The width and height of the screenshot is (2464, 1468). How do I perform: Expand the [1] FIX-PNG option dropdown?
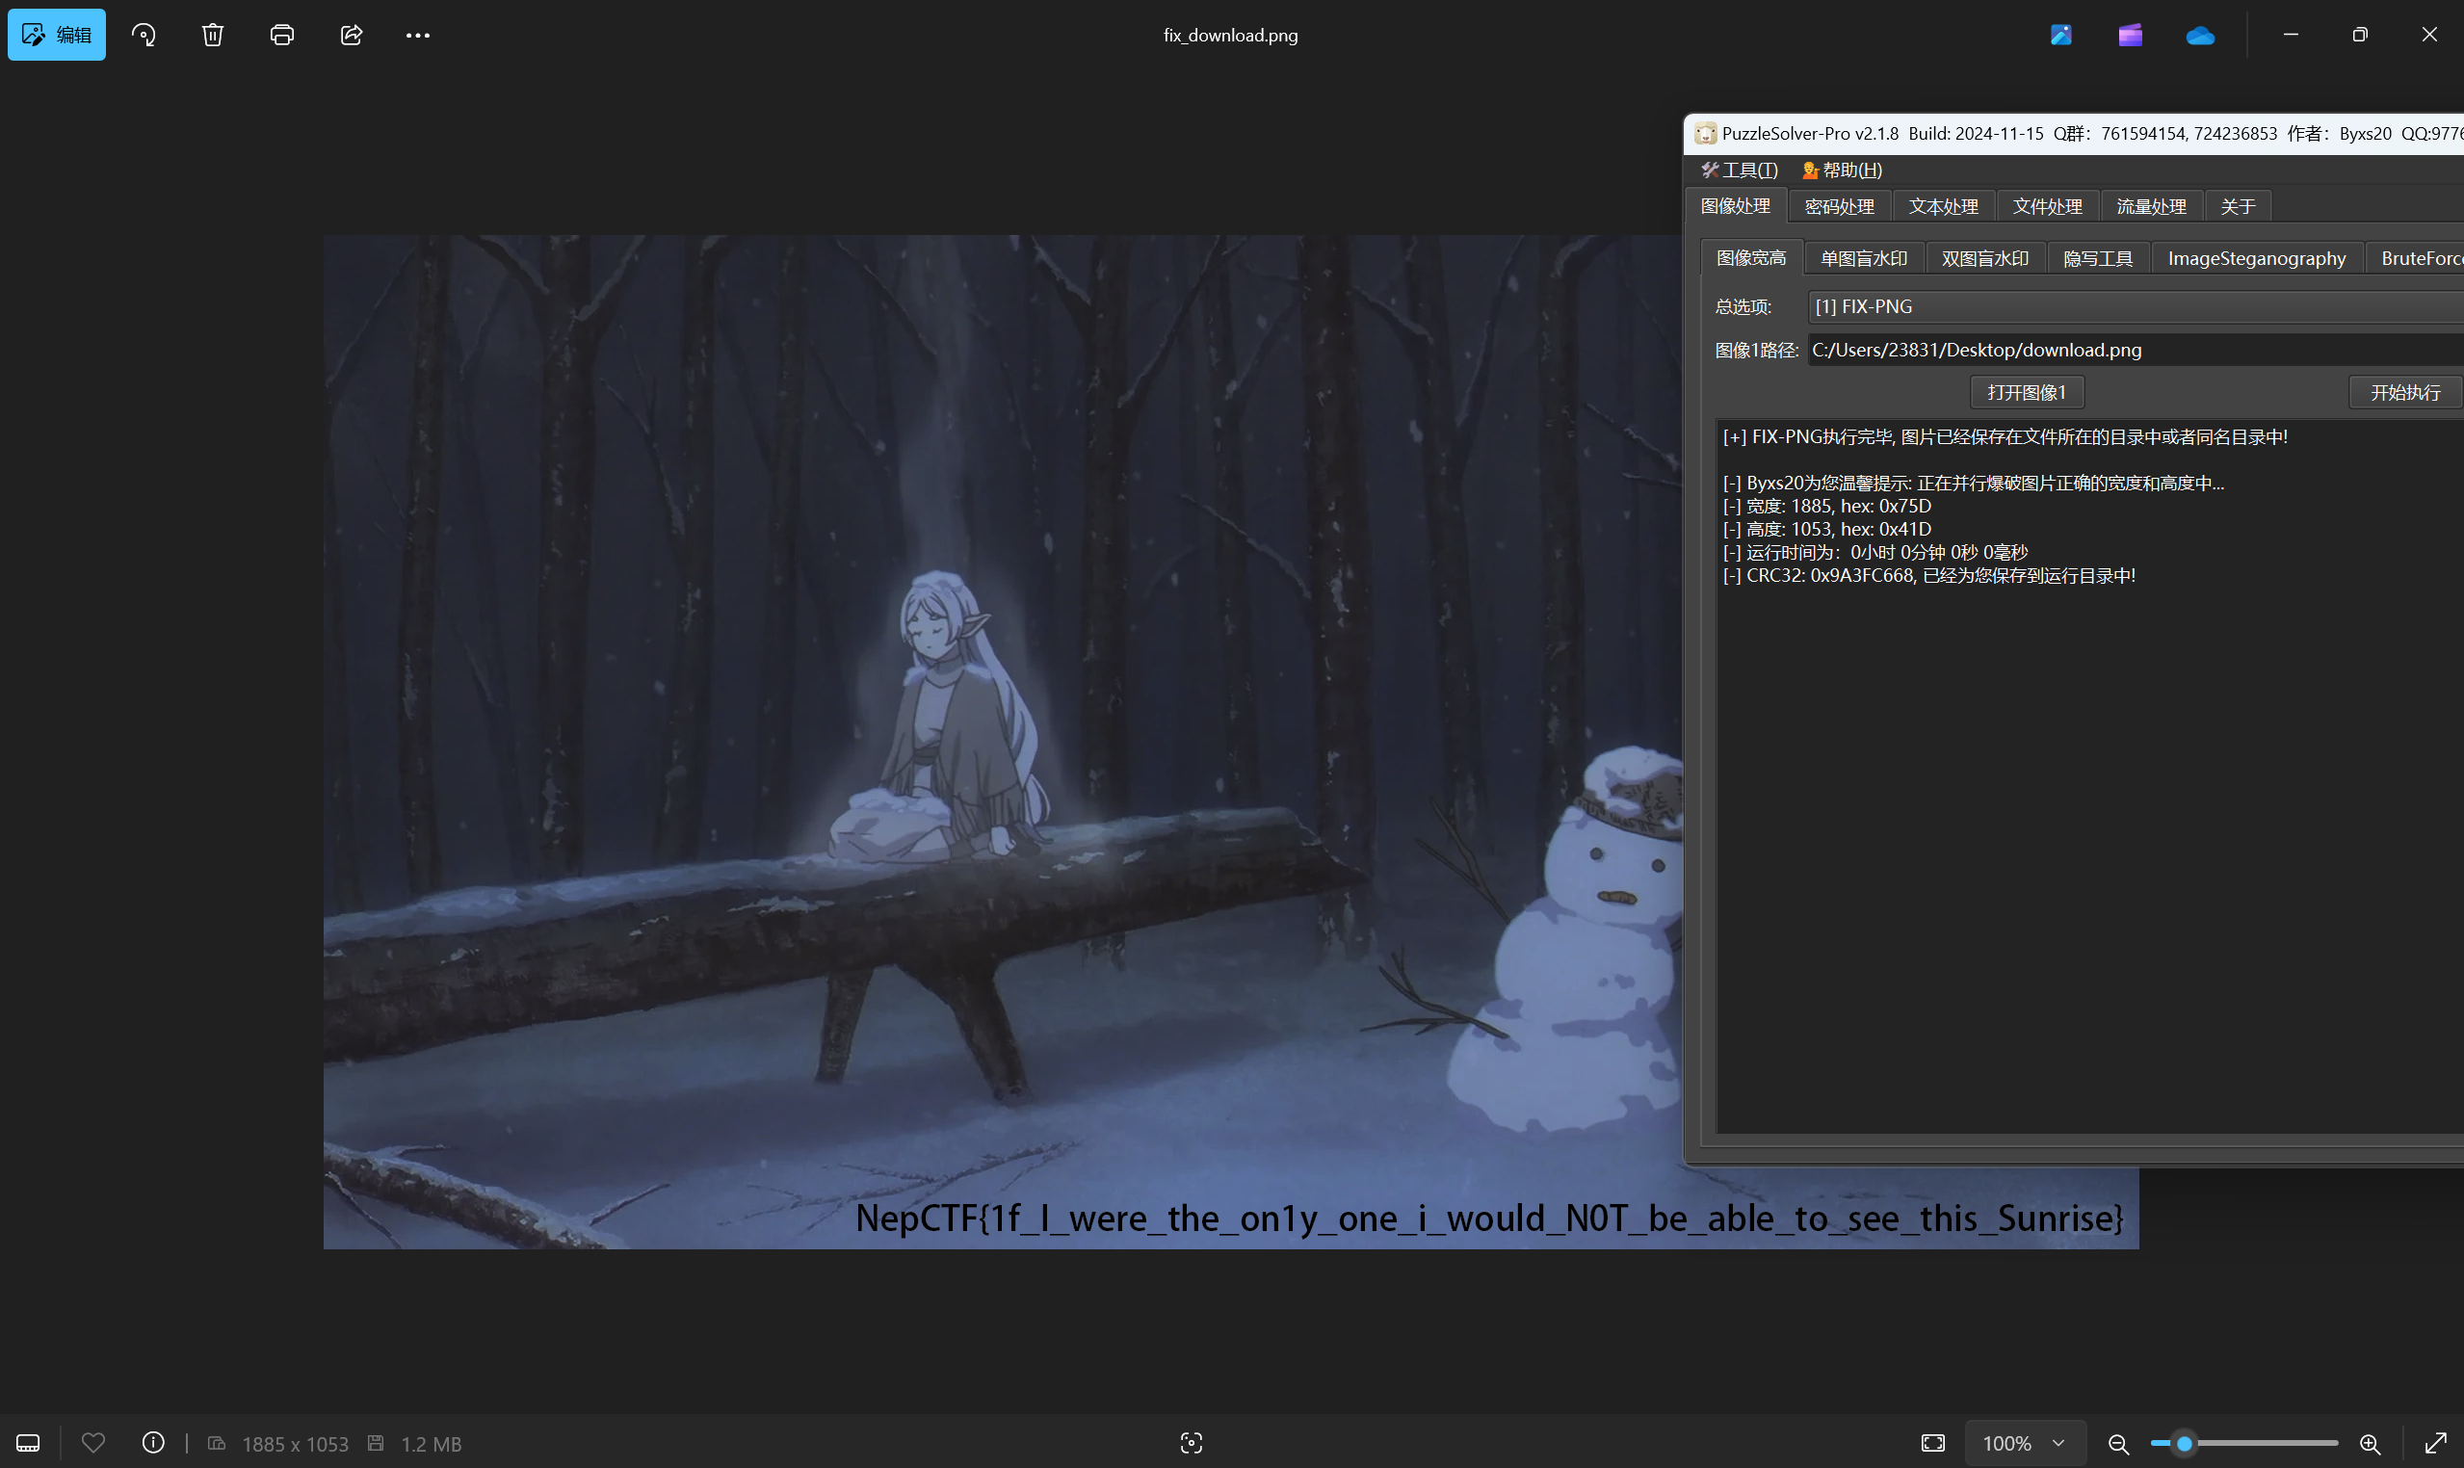point(2136,306)
